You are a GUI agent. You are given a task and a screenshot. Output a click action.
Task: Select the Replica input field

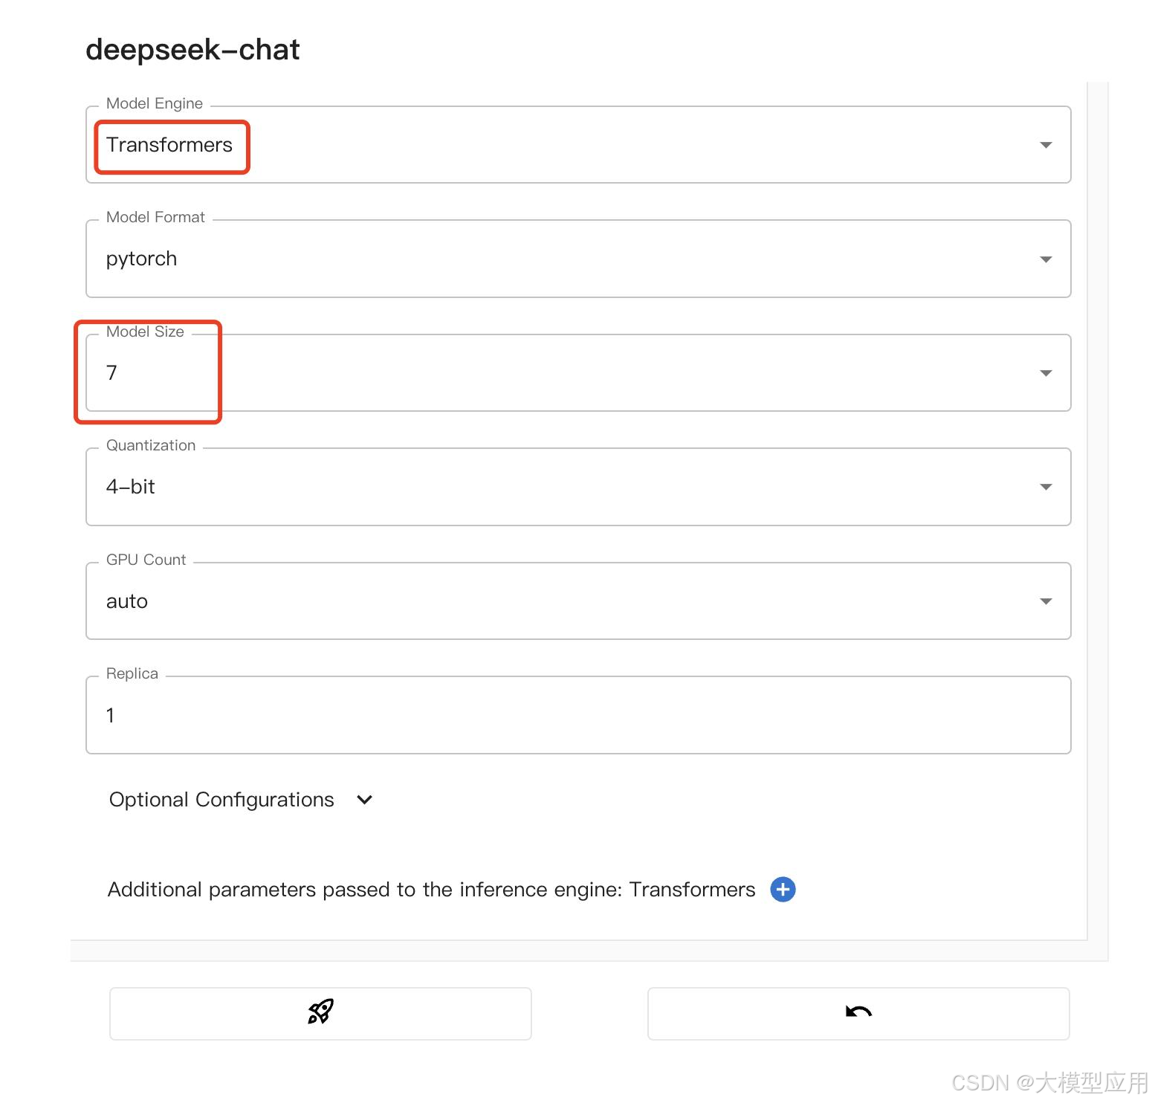(520, 714)
